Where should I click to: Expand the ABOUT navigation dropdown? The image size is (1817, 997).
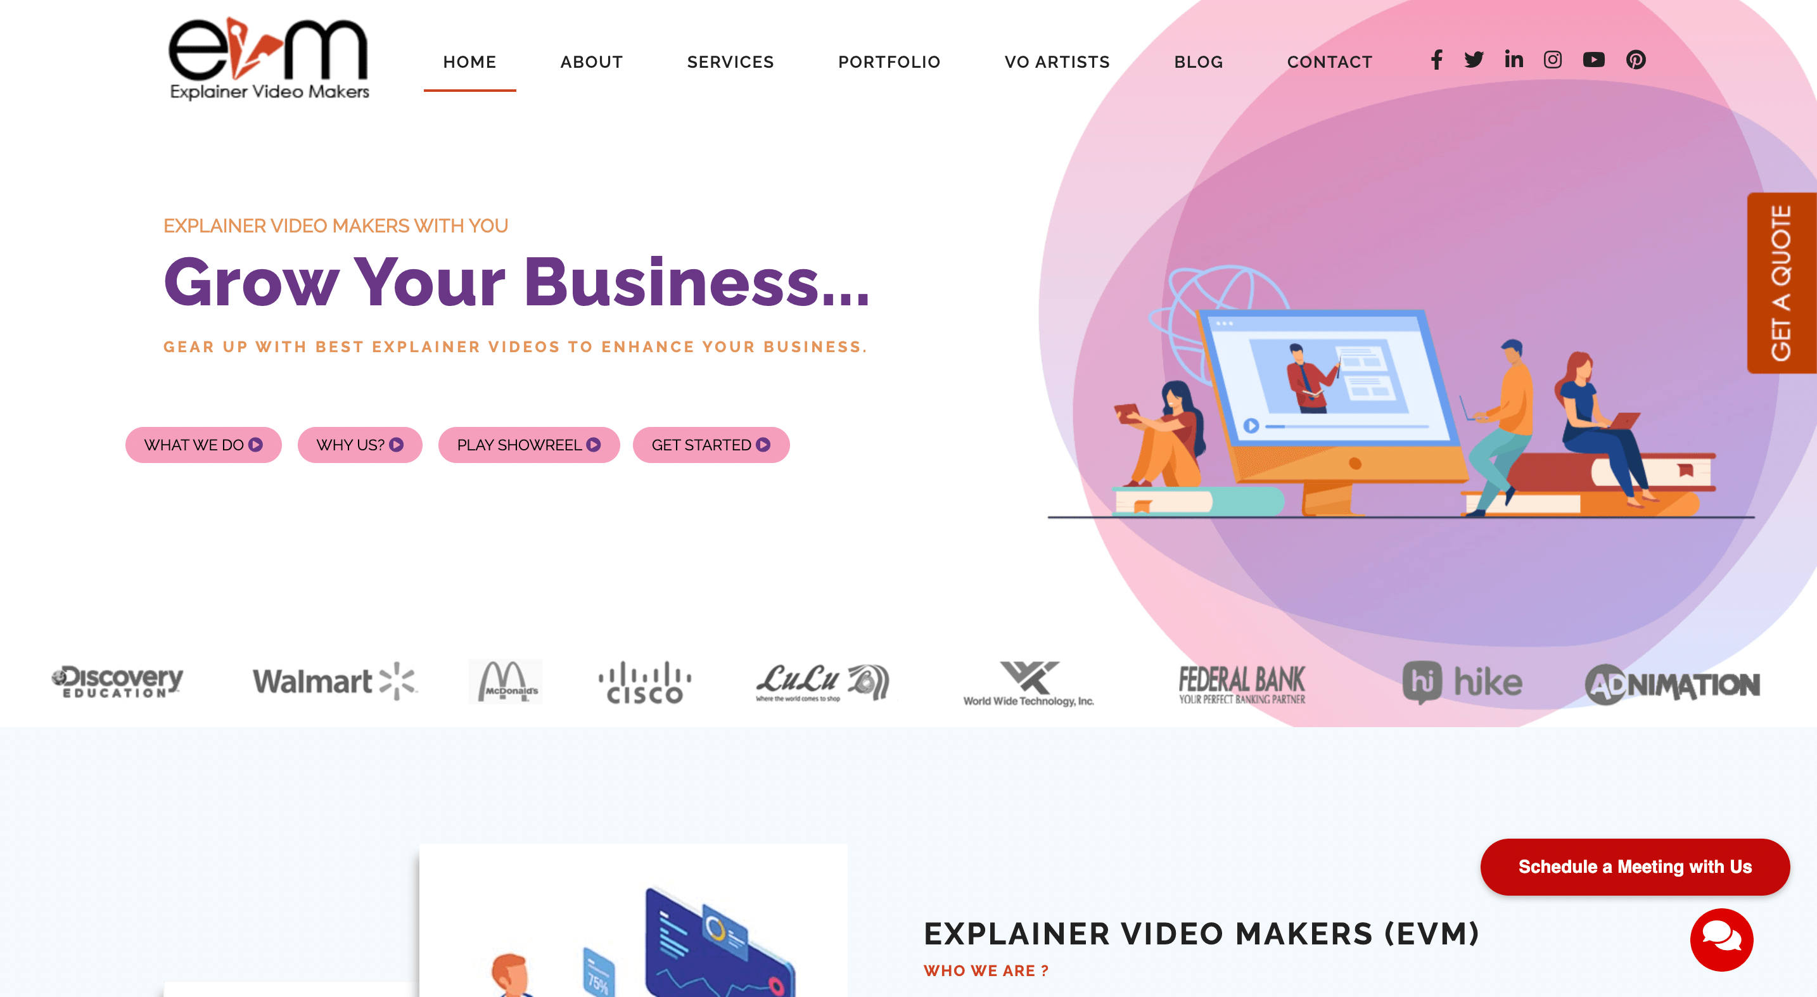[x=592, y=61]
